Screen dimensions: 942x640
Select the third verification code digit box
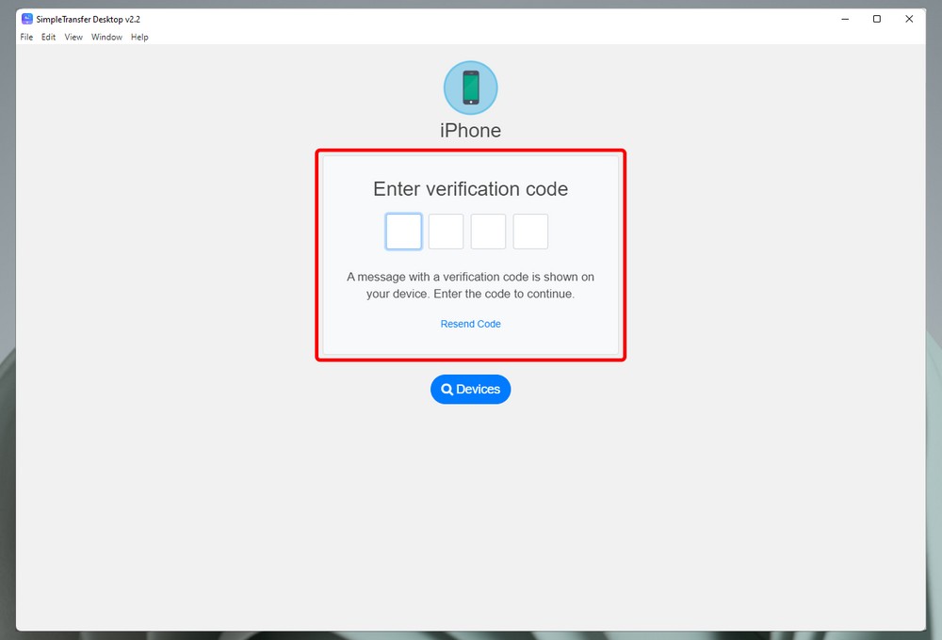click(488, 232)
